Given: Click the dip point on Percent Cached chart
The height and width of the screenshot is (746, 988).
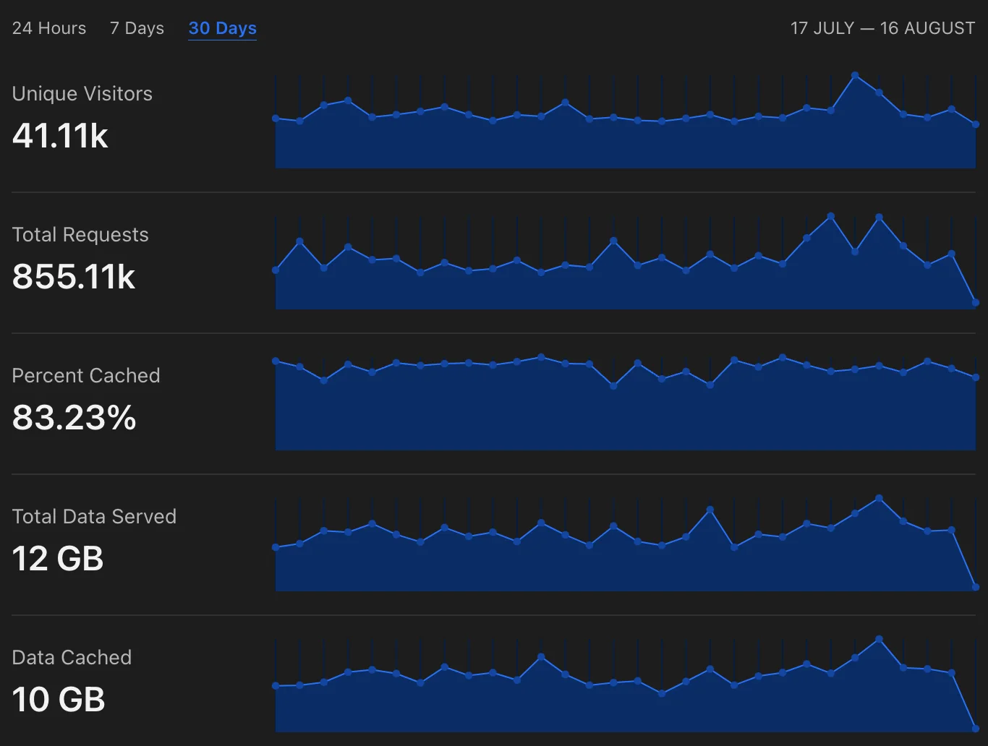Looking at the screenshot, I should [613, 387].
